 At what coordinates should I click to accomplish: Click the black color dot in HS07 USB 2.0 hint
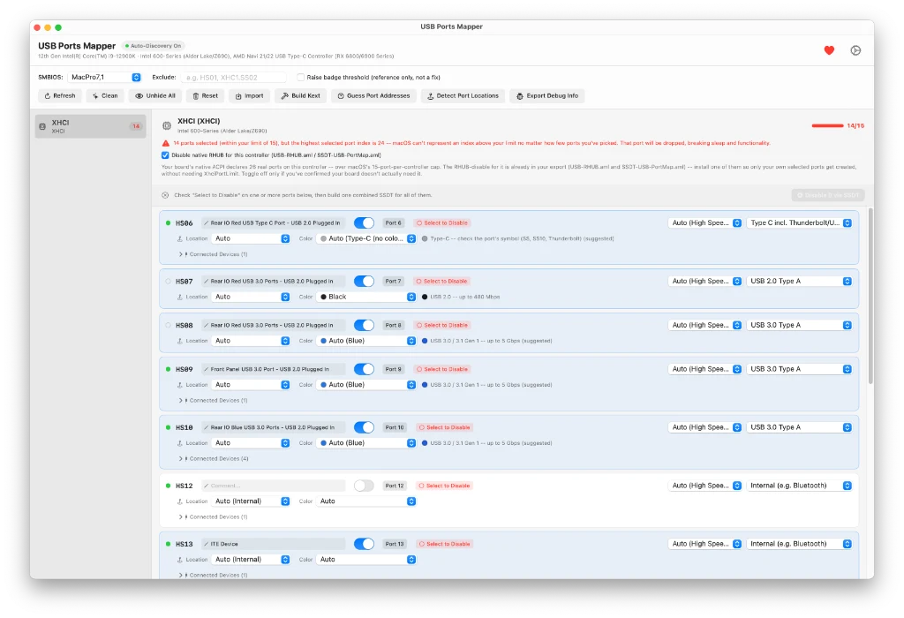click(425, 297)
